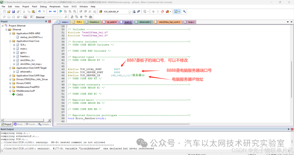The width and height of the screenshot is (294, 155).
Task: Comment out selected lines icon
Action: (x=90, y=12)
